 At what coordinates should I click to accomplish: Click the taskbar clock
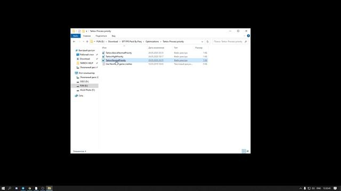pyautogui.click(x=327, y=188)
